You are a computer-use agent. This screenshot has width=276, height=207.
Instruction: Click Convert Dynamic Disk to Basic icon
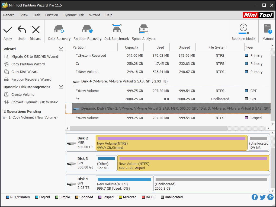point(6,102)
